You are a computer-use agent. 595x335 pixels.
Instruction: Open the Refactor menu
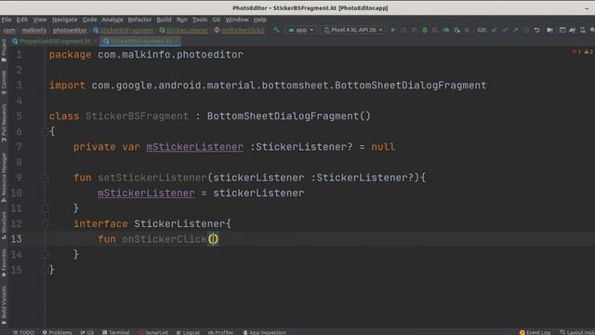(139, 20)
